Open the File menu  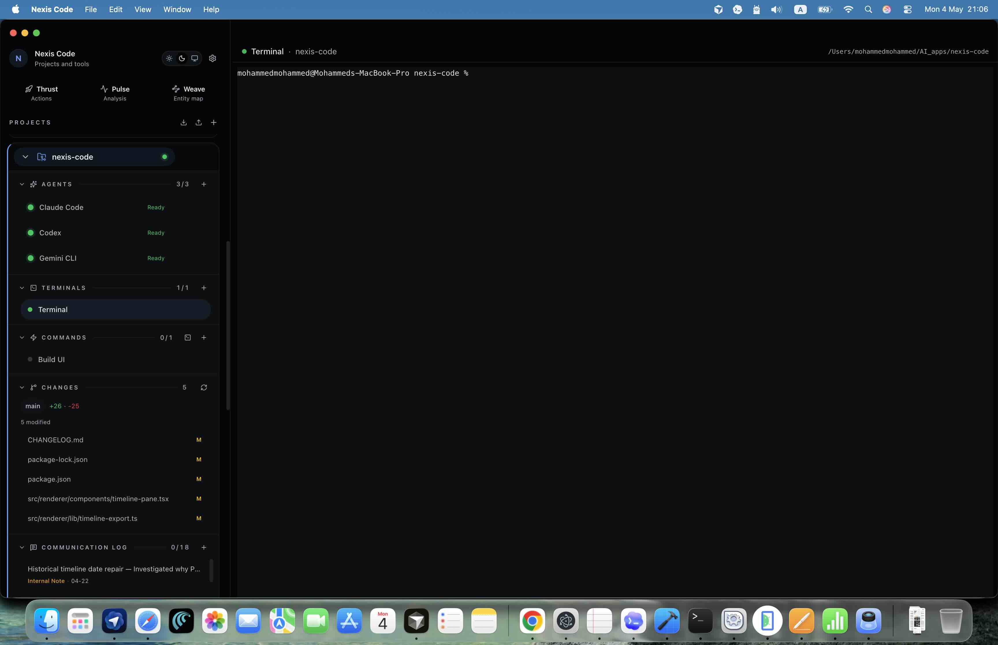point(90,9)
